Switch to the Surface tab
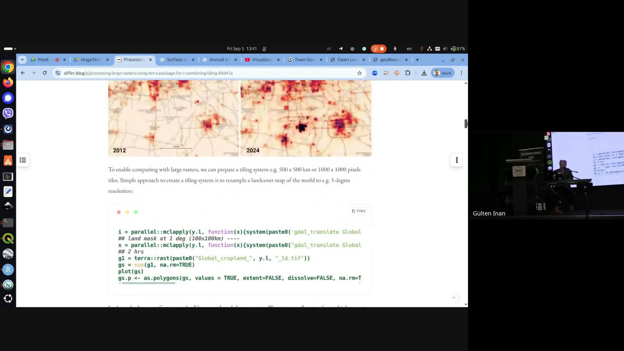The height and width of the screenshot is (351, 624). click(x=176, y=59)
